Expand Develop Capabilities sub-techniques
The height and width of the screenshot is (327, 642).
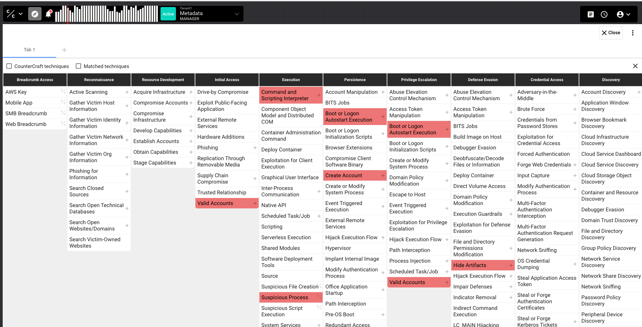pos(191,131)
